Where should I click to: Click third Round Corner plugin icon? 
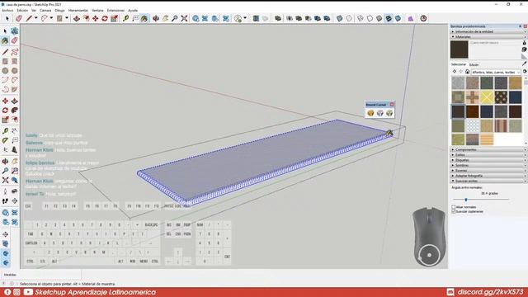[389, 113]
